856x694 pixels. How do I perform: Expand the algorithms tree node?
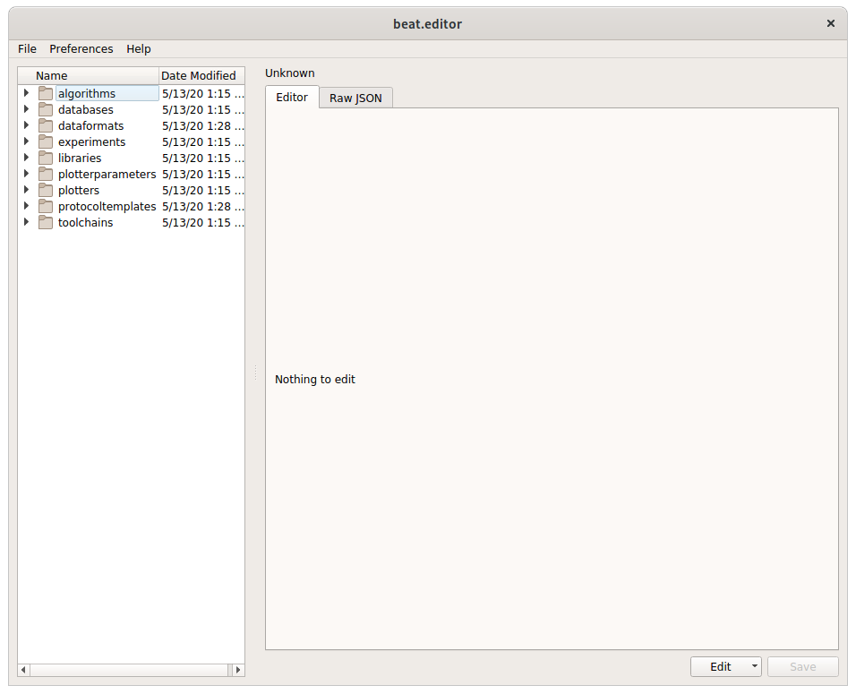coord(26,93)
